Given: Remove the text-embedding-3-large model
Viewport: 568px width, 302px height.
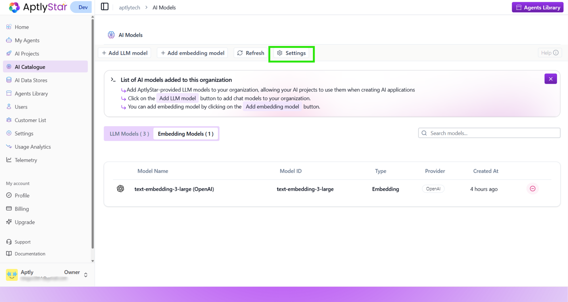Looking at the screenshot, I should click(532, 188).
